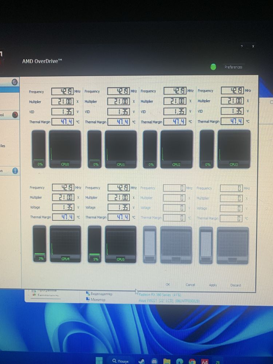Click the CPU2 Frequency value field
273x364 pixels.
click(x=175, y=91)
